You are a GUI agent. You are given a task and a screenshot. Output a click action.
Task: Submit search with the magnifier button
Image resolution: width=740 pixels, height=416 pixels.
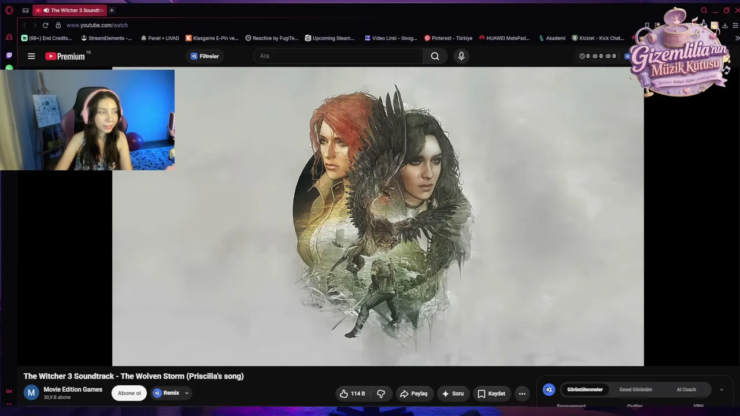(x=435, y=56)
